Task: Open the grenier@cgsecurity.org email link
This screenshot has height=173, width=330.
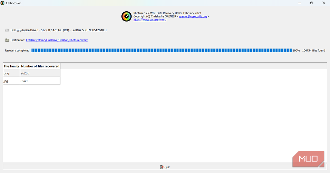Action: (x=193, y=16)
